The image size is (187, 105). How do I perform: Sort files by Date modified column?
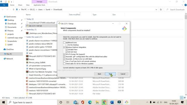coord(75,15)
